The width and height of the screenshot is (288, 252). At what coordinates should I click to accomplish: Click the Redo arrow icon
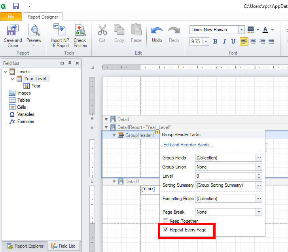click(174, 30)
